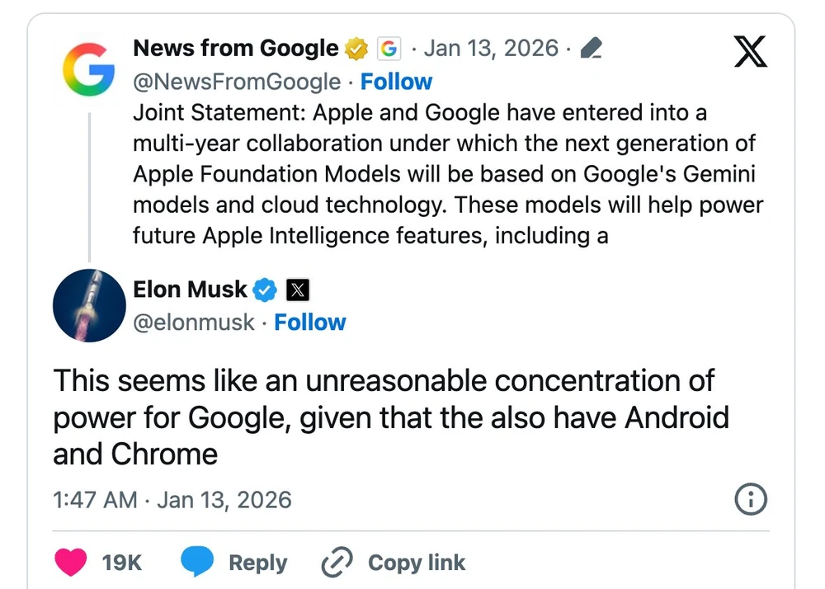Click Elon Musk's rocket profile picture

(x=88, y=305)
